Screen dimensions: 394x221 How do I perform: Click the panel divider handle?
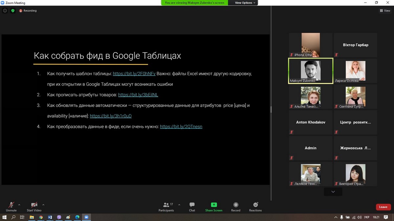pyautogui.click(x=271, y=110)
